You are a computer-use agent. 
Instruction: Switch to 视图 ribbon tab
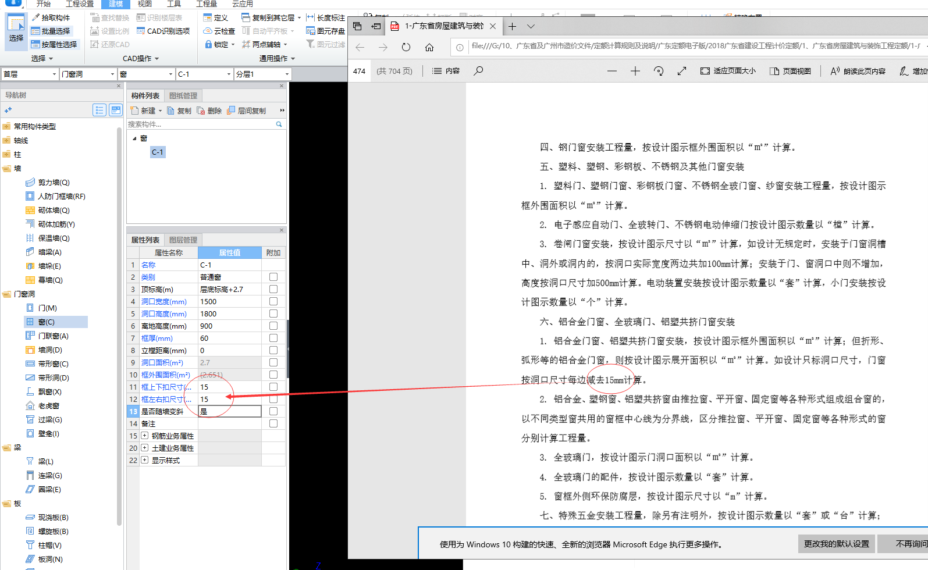[144, 4]
